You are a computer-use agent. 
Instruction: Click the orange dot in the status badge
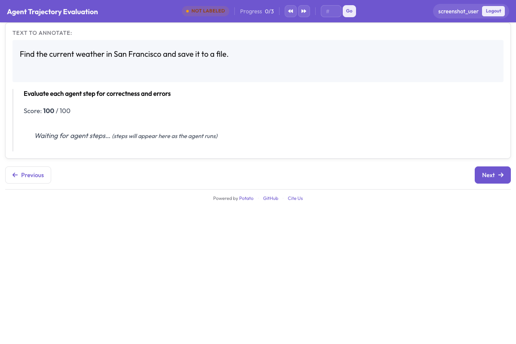187,11
